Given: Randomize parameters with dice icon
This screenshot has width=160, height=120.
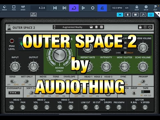Looking at the screenshot, I should pyautogui.click(x=101, y=27).
